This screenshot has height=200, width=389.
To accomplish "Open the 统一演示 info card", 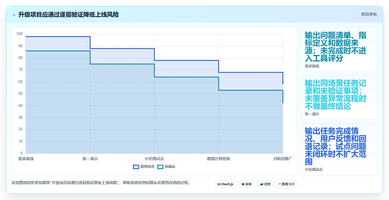I will pos(339,97).
